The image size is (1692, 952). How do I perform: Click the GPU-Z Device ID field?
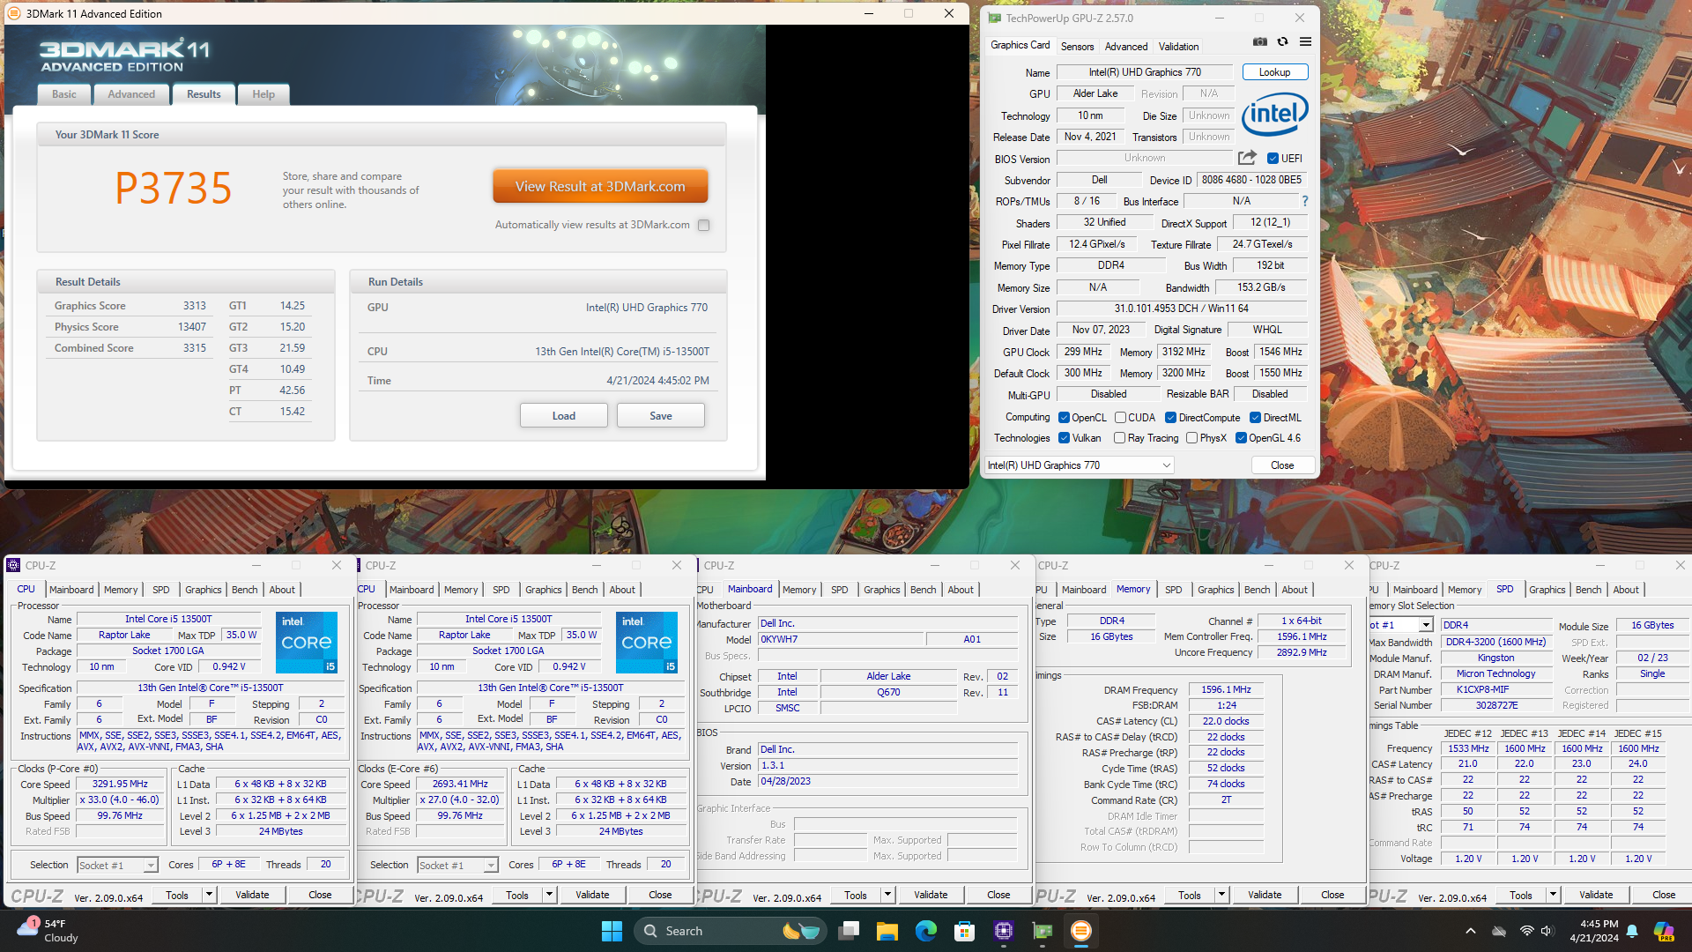pyautogui.click(x=1251, y=180)
